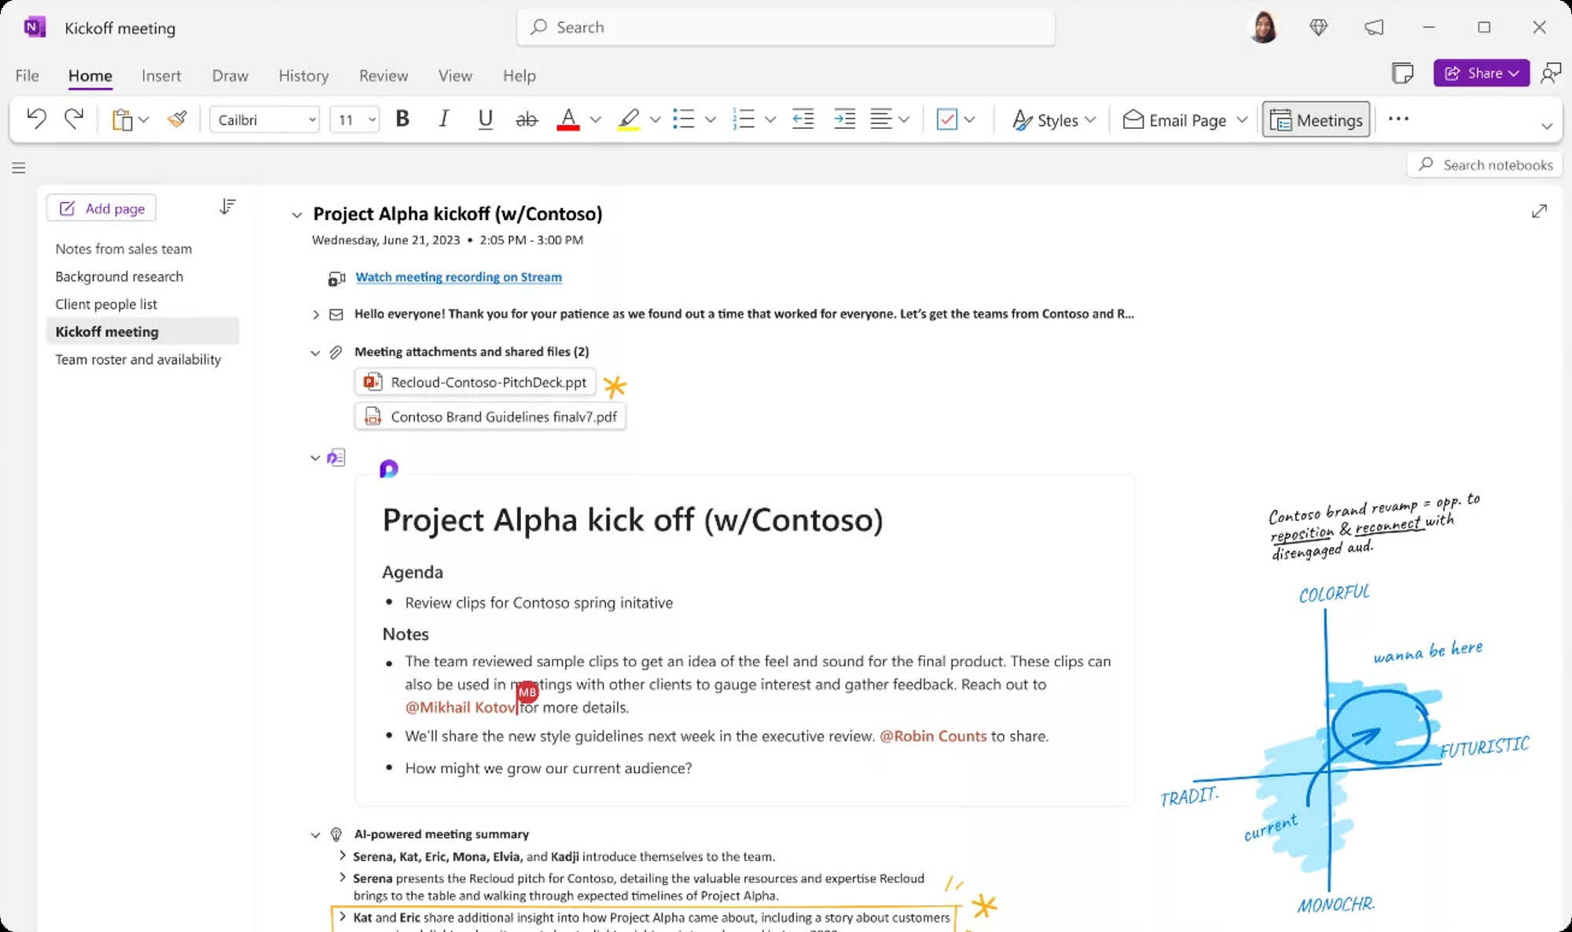Screen dimensions: 1572x932
Task: Switch to the Insert tab
Action: [x=161, y=75]
